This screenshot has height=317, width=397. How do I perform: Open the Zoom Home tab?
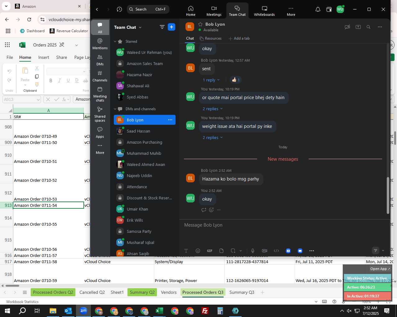[x=190, y=11]
